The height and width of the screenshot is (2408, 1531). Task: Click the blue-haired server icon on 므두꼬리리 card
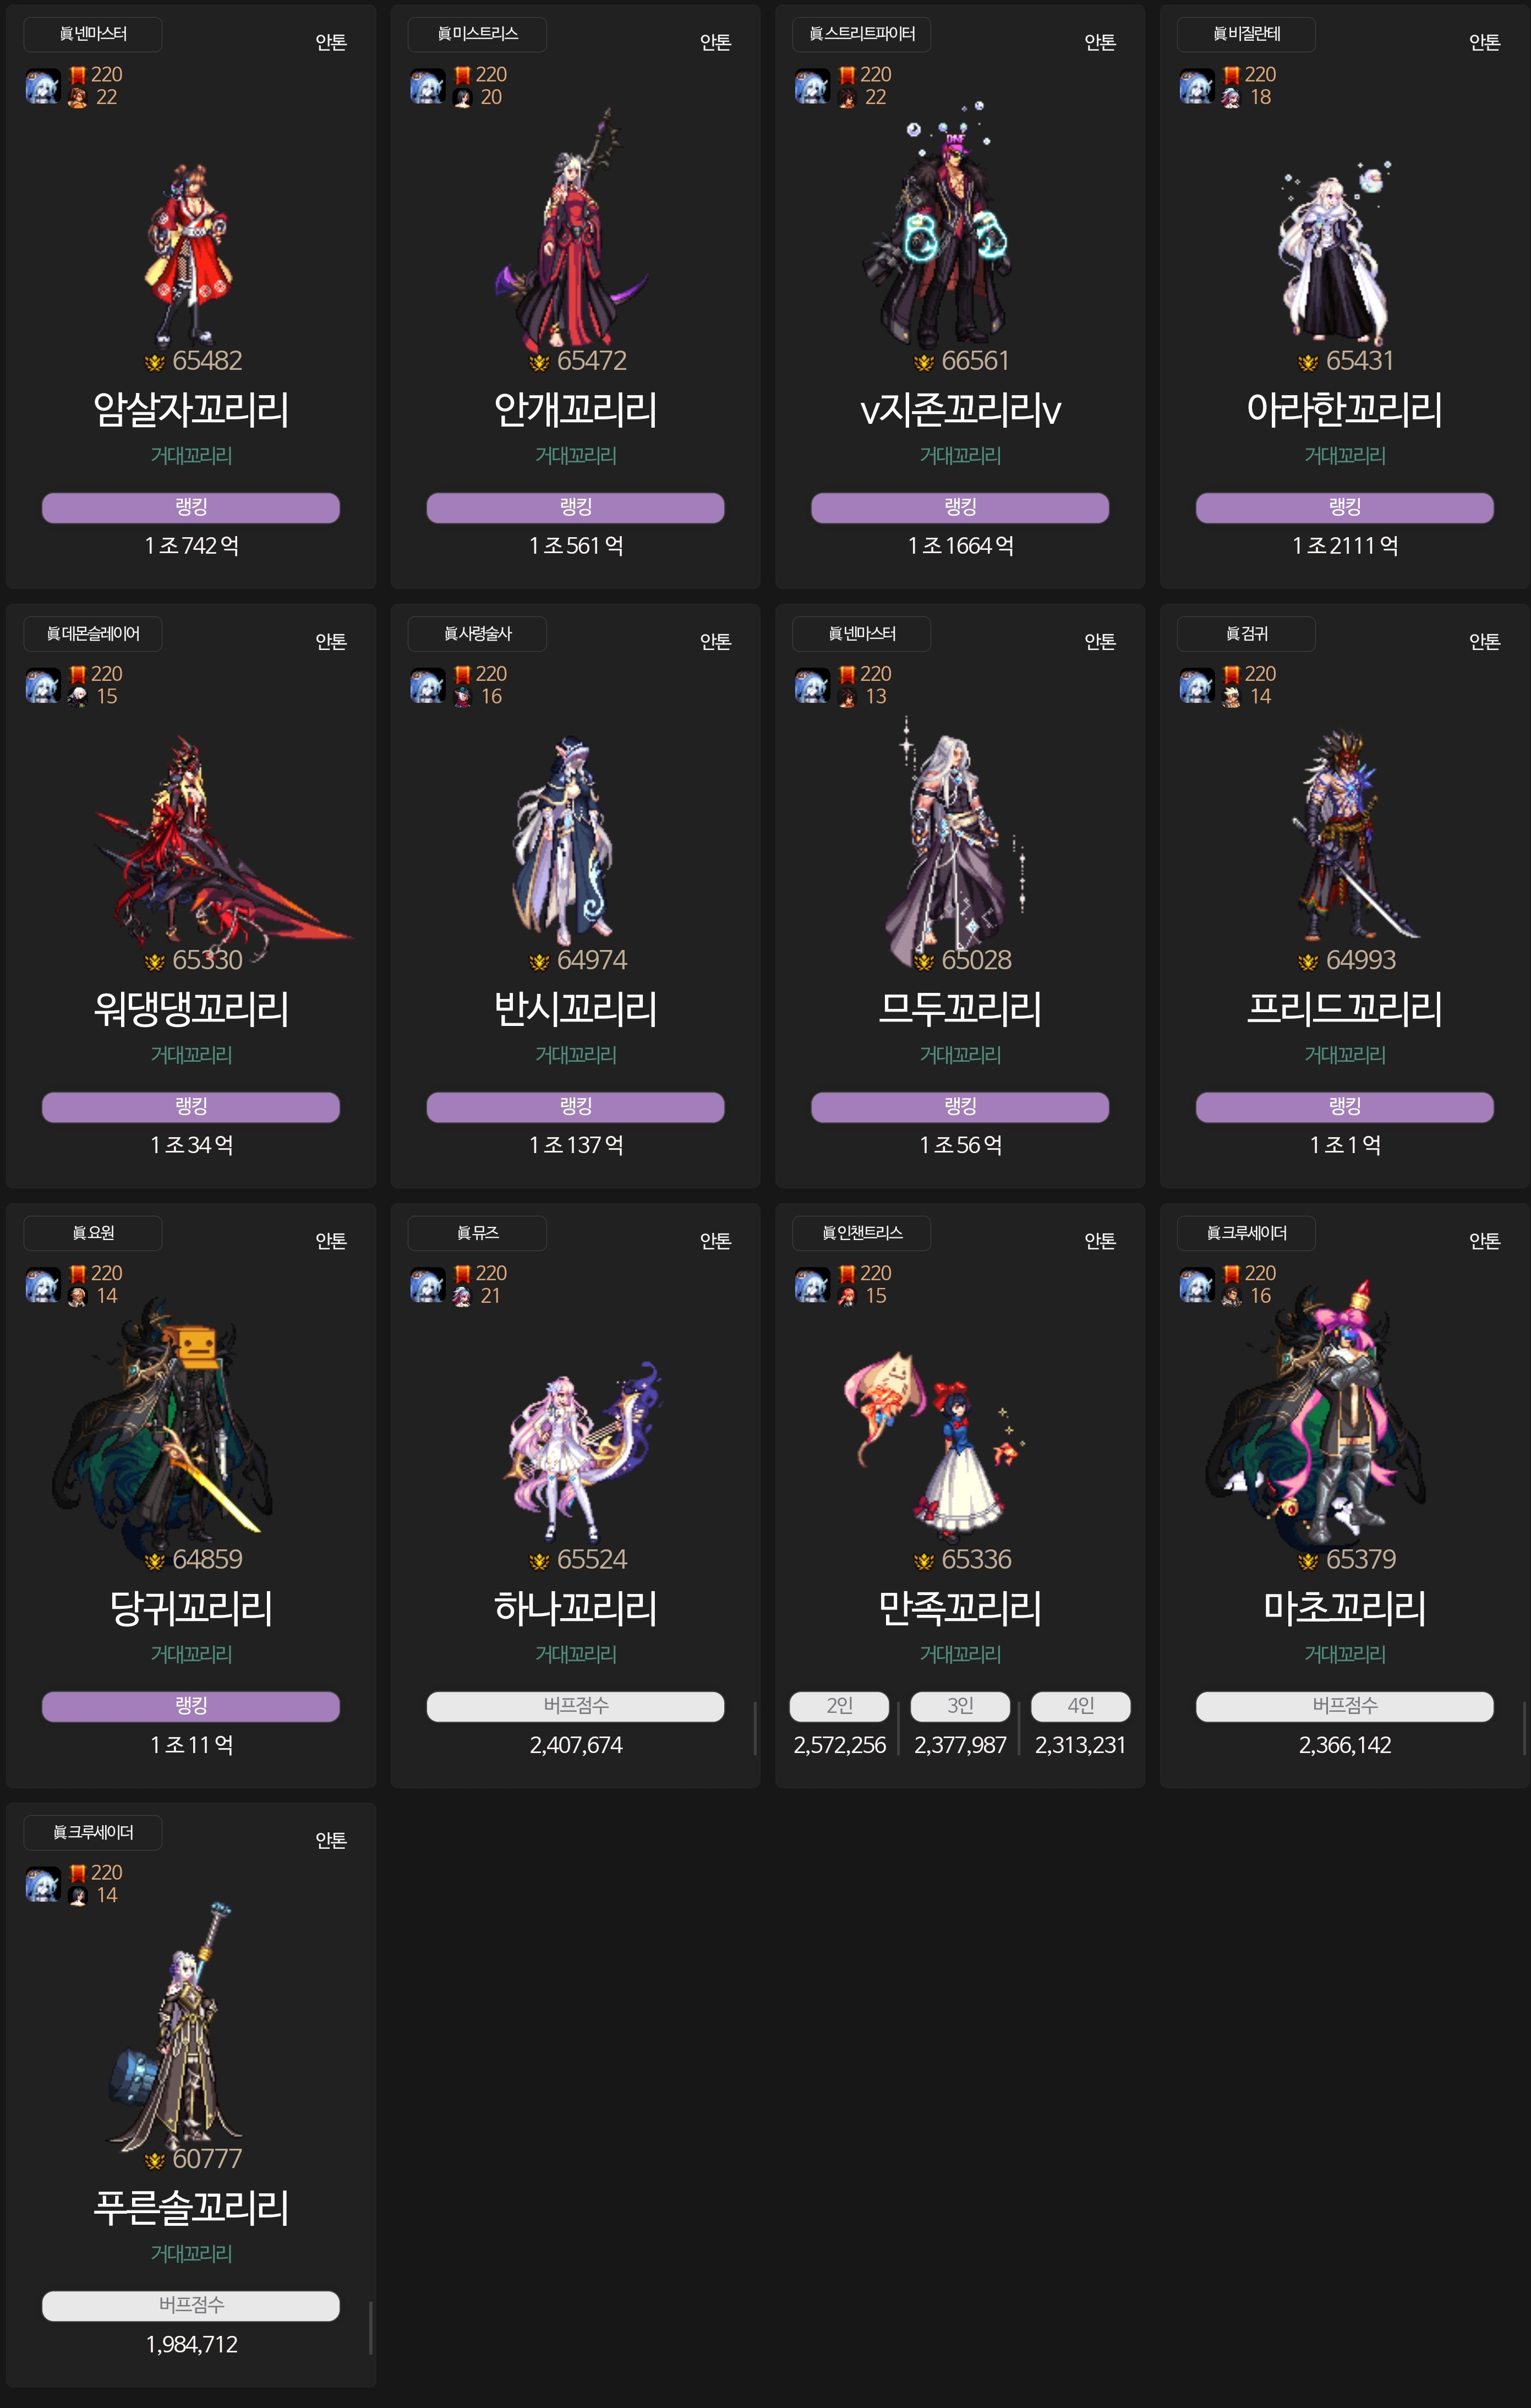[812, 686]
